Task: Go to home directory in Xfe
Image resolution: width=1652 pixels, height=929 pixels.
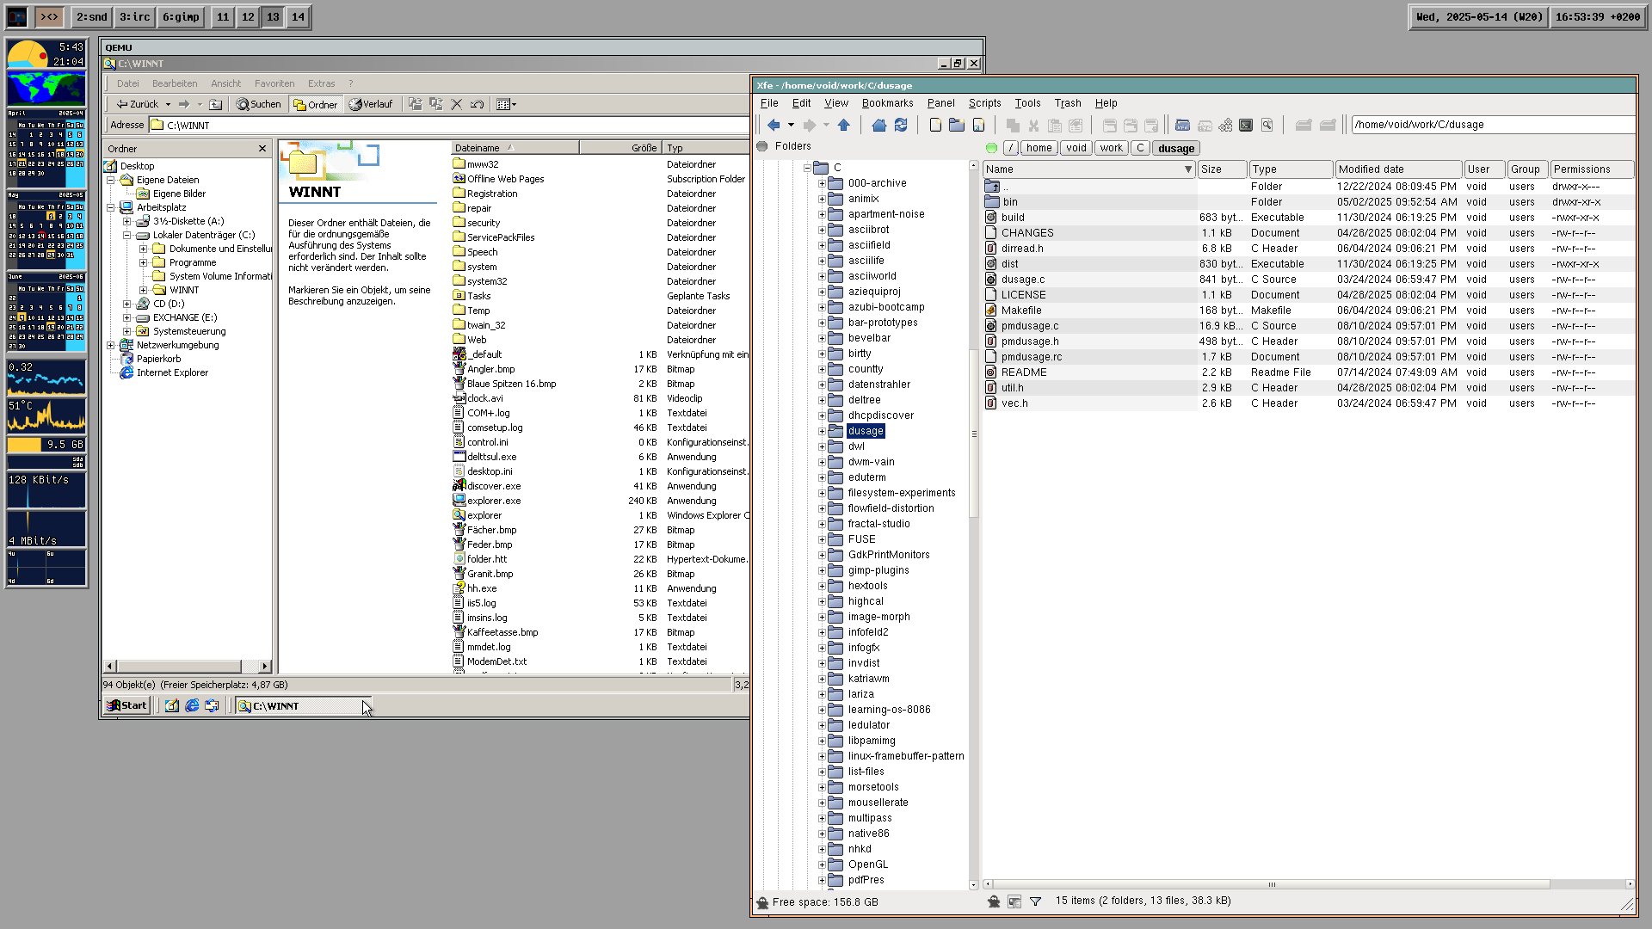Action: click(878, 126)
